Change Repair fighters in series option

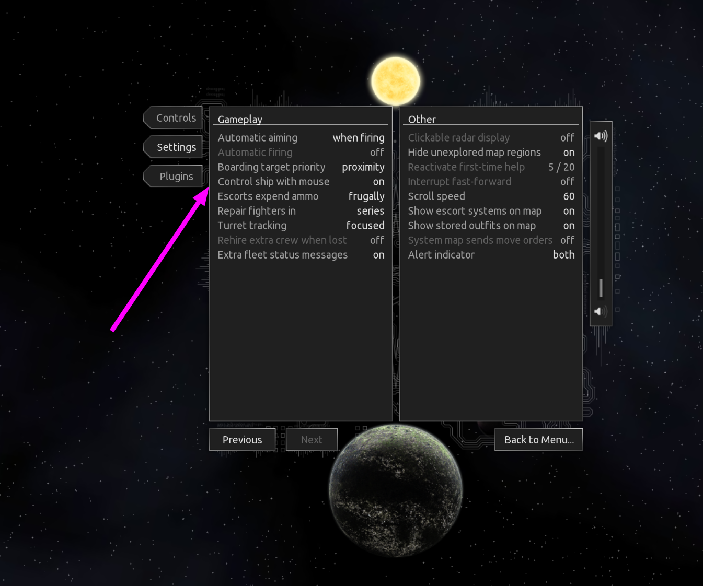[301, 210]
